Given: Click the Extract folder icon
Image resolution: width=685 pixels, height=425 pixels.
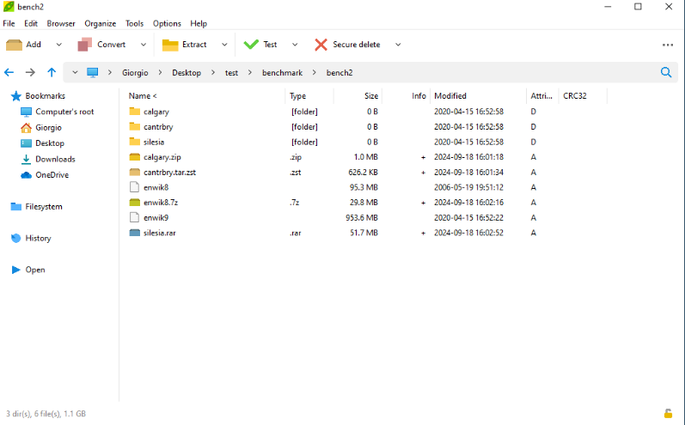Looking at the screenshot, I should click(x=170, y=45).
